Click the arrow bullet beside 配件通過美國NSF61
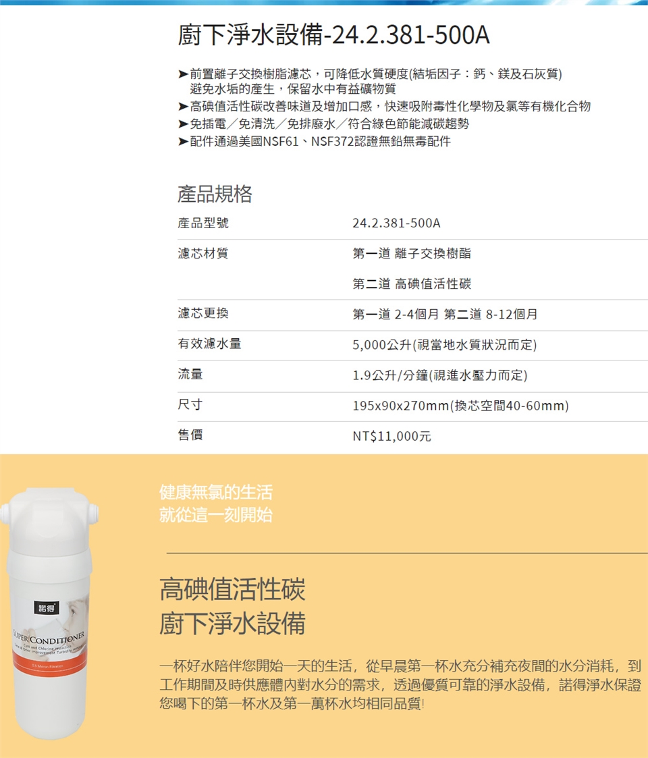Image resolution: width=648 pixels, height=758 pixels. click(x=183, y=142)
